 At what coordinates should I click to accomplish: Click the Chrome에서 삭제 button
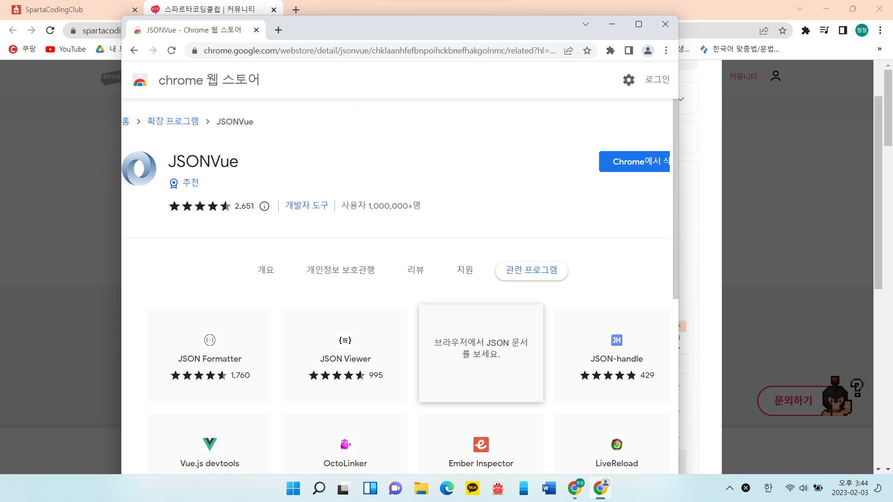[634, 161]
